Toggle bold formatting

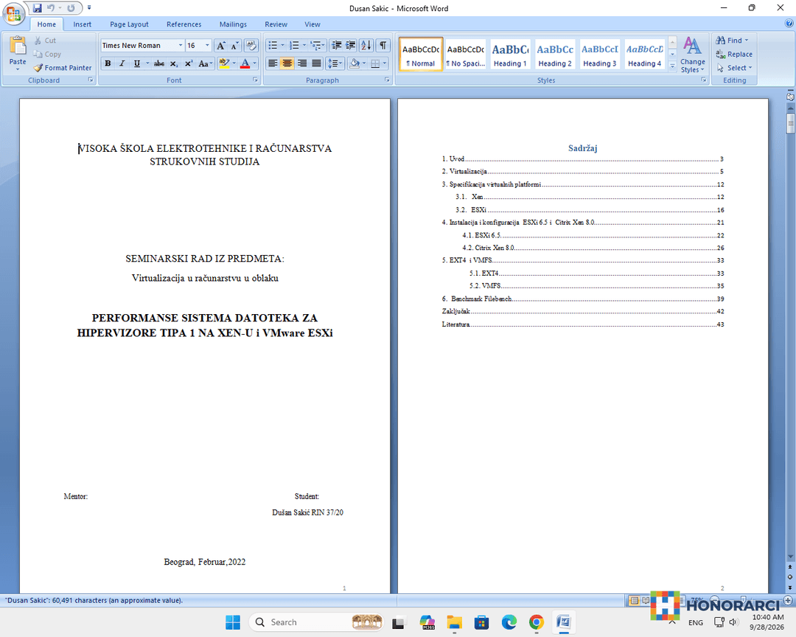pos(108,63)
